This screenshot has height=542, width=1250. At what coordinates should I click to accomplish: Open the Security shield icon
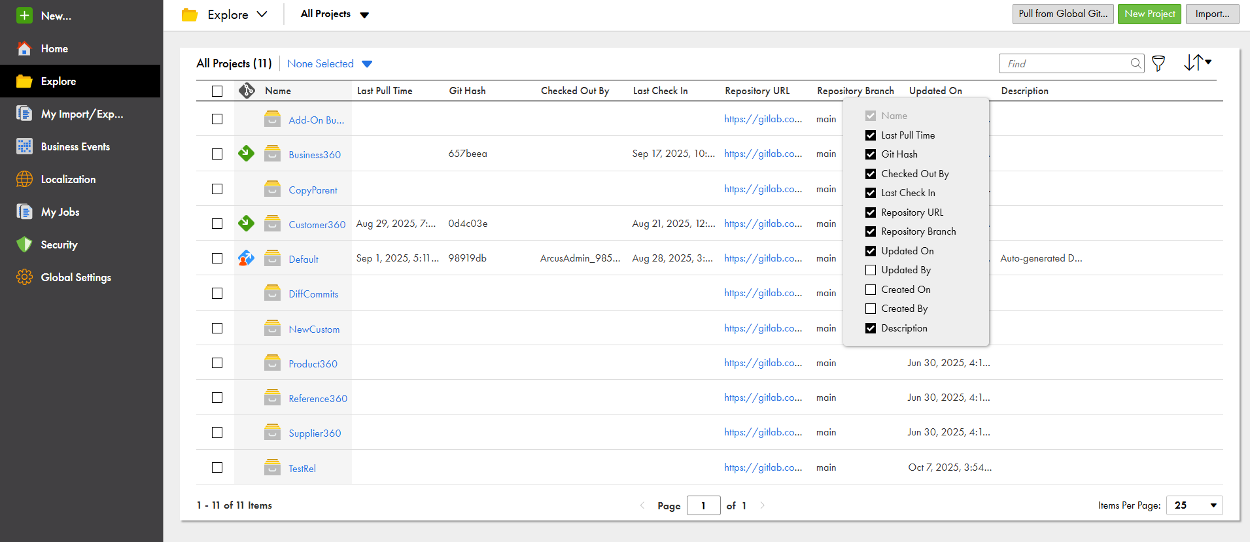24,245
